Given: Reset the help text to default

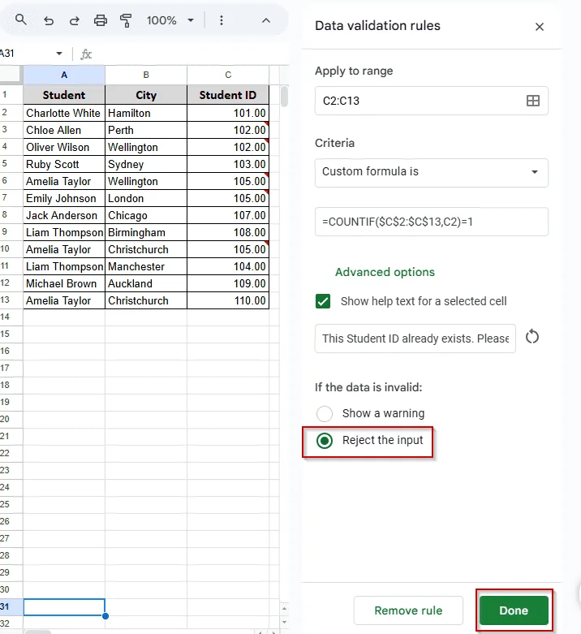Looking at the screenshot, I should coord(532,337).
